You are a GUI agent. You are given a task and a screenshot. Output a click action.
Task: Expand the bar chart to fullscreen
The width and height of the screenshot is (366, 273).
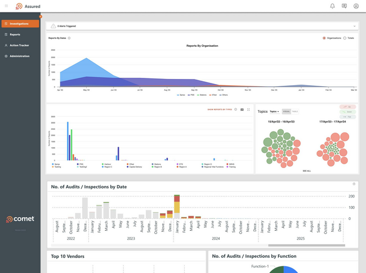point(248,109)
